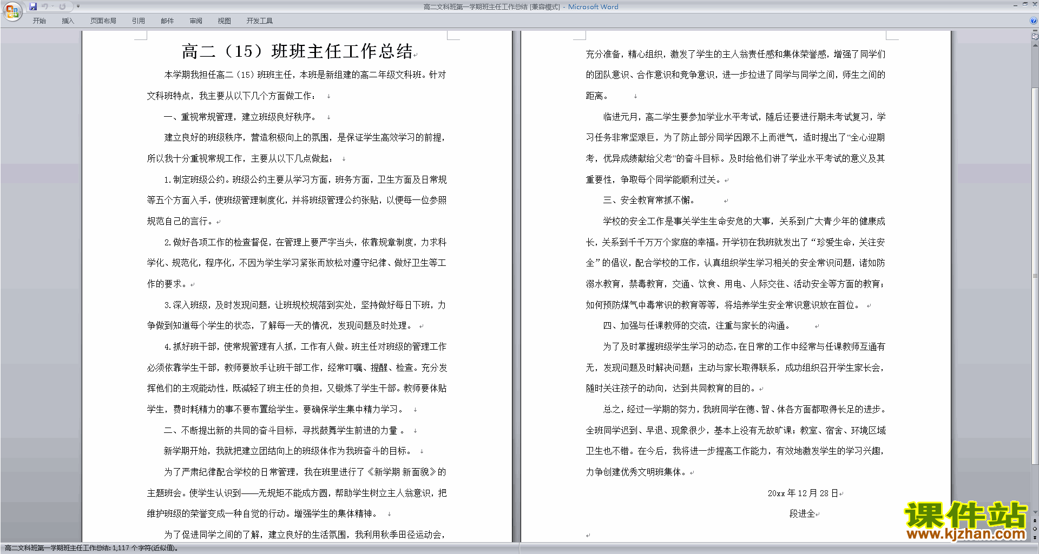
Task: Click paragraph starting 学校的安全工作是事关学生
Action: [736, 263]
